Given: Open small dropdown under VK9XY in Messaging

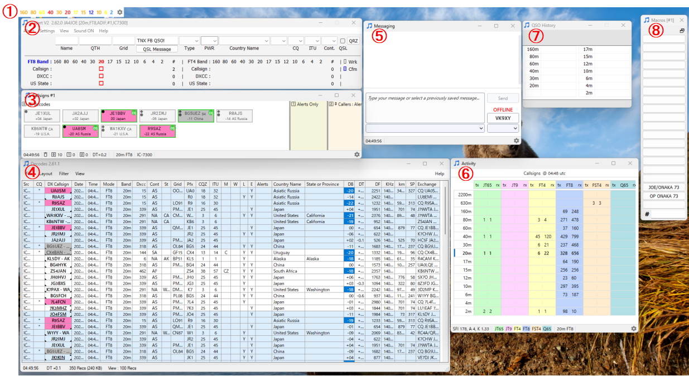Looking at the screenshot, I should tap(503, 128).
